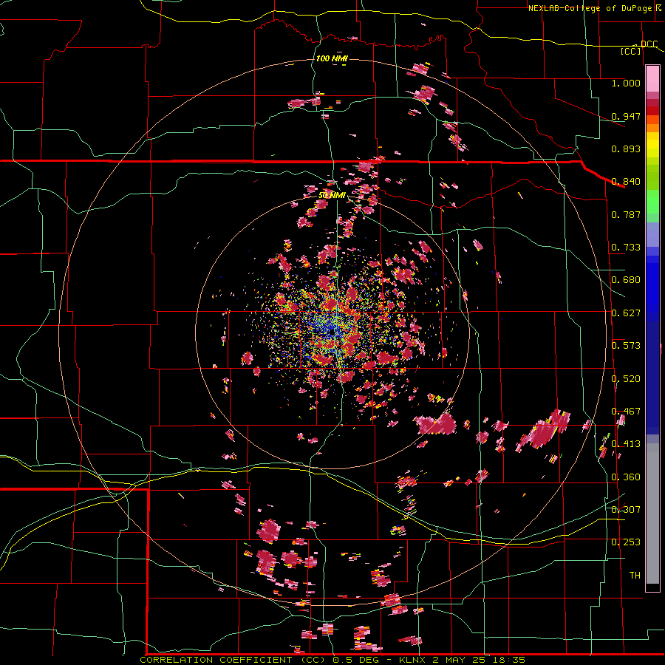This screenshot has width=665, height=665.
Task: Click the DCC label at top right
Action: [649, 44]
